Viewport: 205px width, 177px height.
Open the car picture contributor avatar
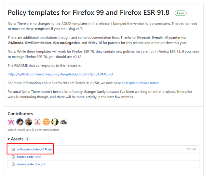[64, 122]
